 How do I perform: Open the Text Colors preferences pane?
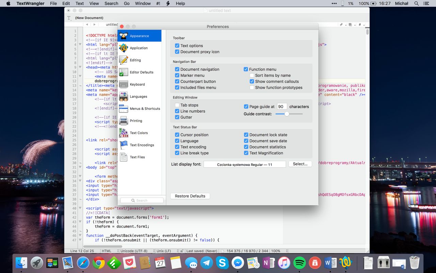tap(139, 133)
